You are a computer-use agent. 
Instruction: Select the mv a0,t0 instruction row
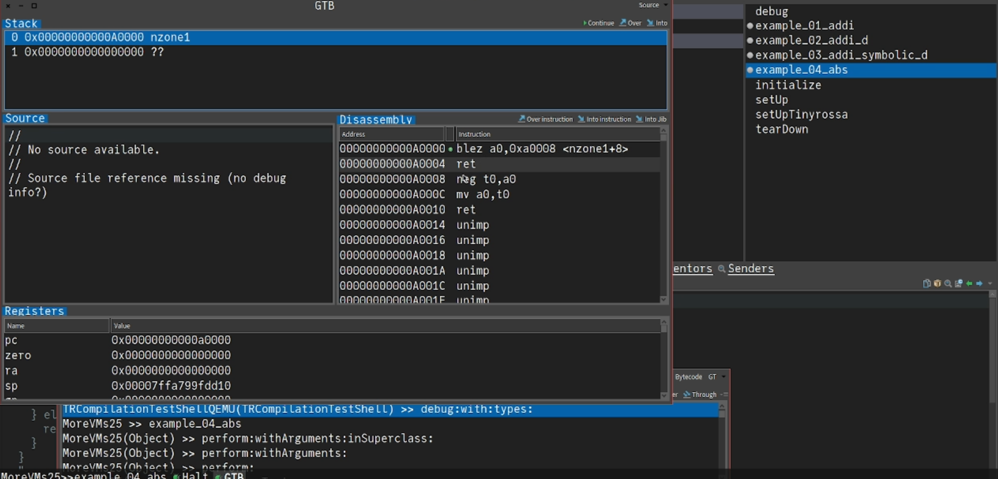pos(499,194)
